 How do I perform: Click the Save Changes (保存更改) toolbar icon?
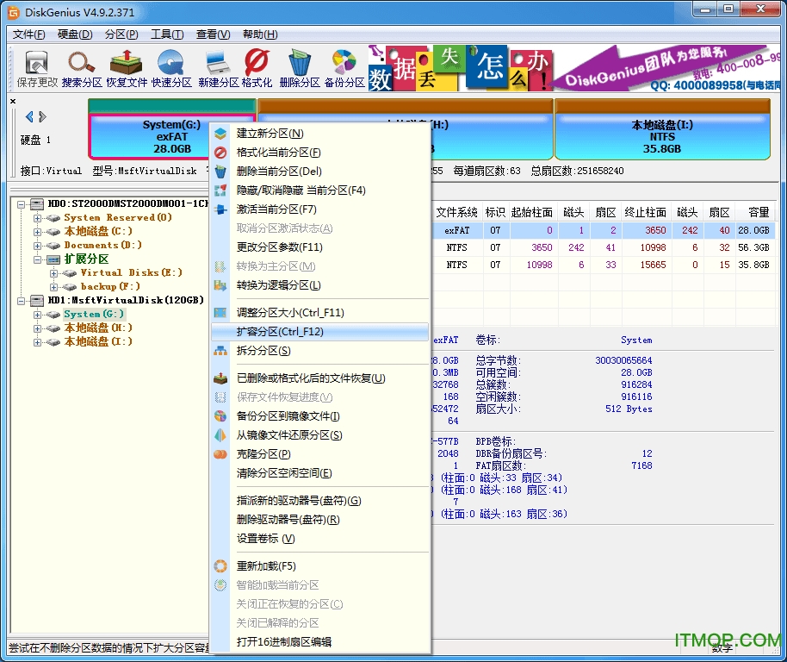[x=37, y=63]
